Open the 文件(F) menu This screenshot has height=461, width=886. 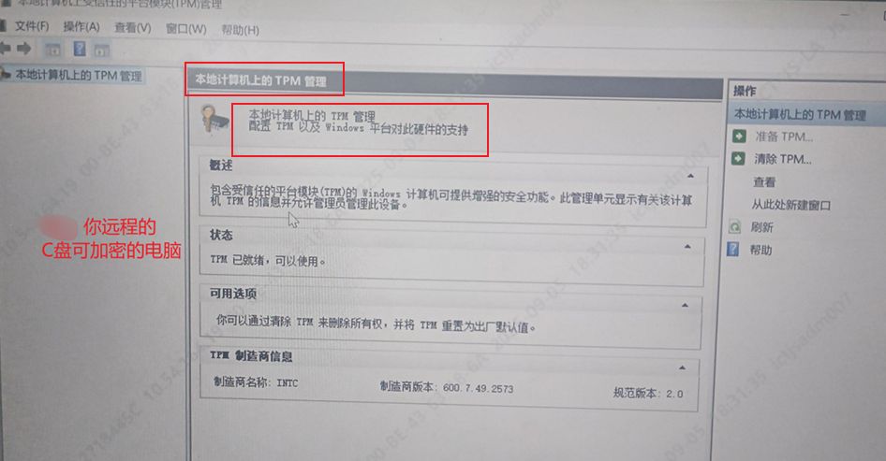click(x=32, y=26)
